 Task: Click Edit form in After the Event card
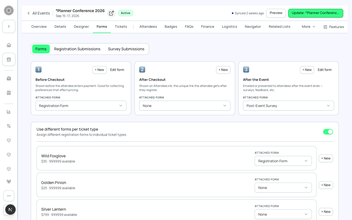[325, 70]
